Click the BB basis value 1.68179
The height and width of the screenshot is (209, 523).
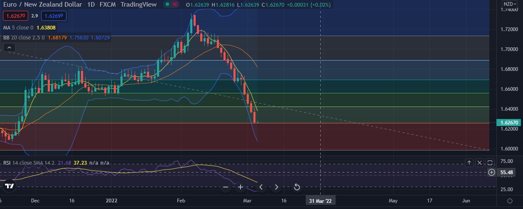tap(57, 38)
